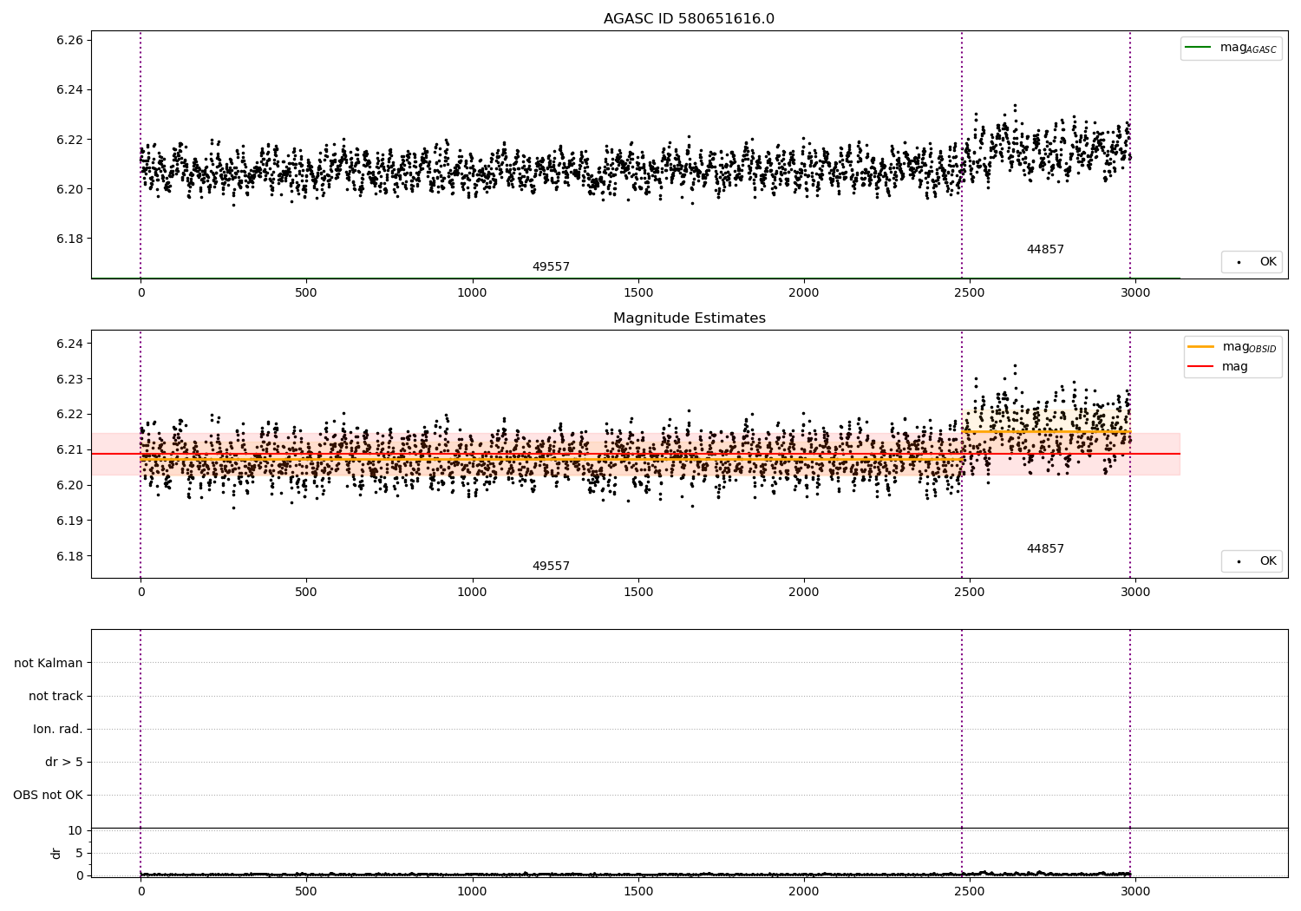
Task: Click the 10 tick label on the dr axis
Action: 75,830
